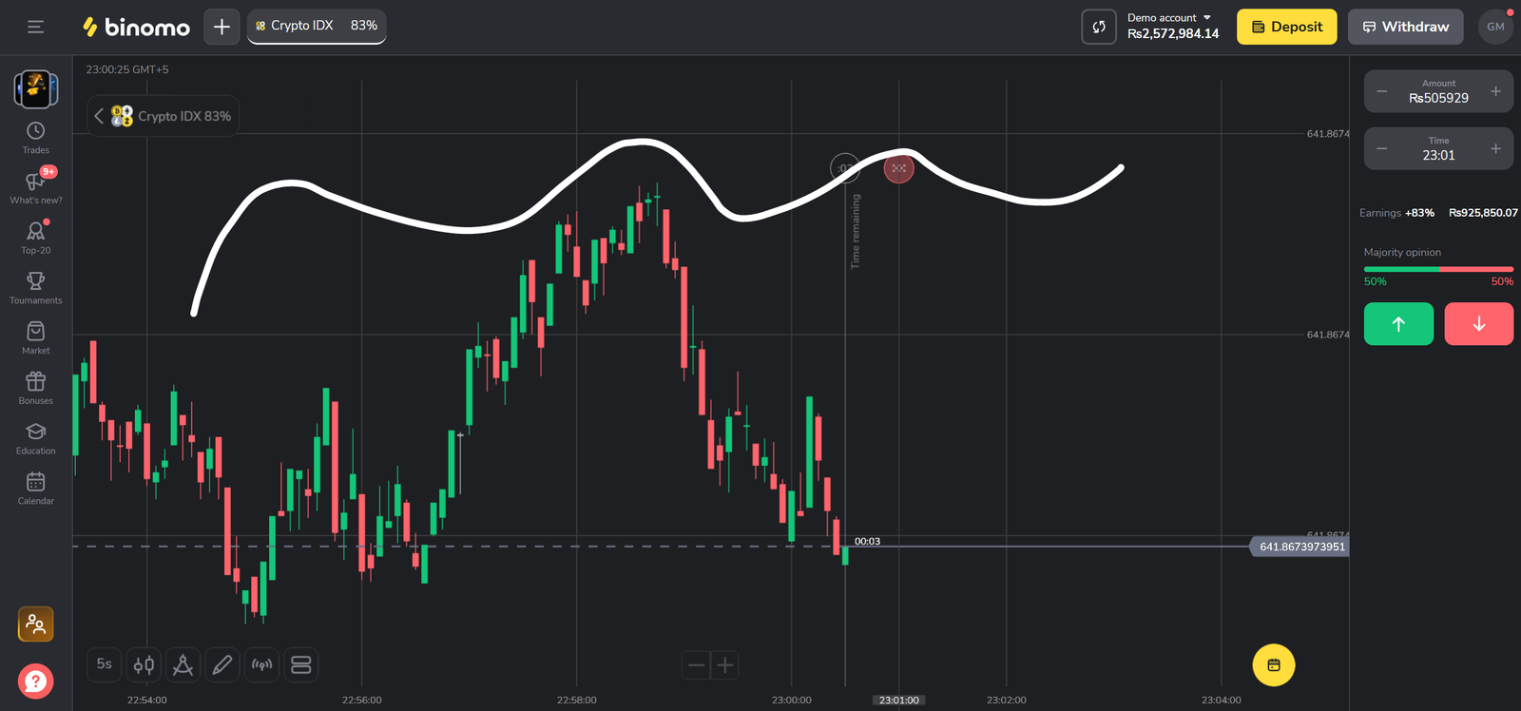Change the 5s chart timeframe
Viewport: 1521px width, 711px height.
point(105,664)
